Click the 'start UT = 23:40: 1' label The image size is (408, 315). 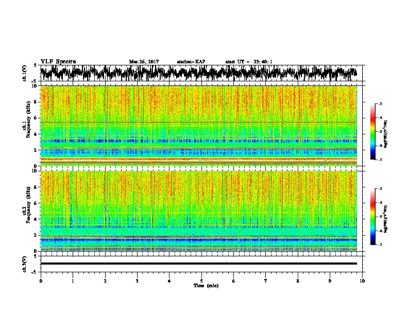point(249,62)
